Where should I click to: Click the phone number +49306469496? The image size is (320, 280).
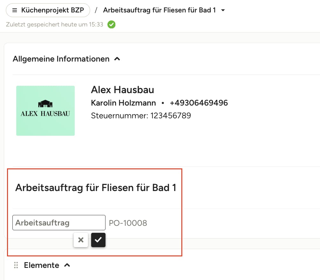tap(199, 103)
